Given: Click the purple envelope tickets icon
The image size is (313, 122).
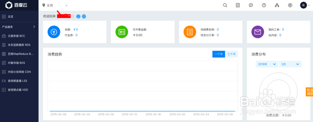Looking at the screenshot, I should click(x=258, y=32).
